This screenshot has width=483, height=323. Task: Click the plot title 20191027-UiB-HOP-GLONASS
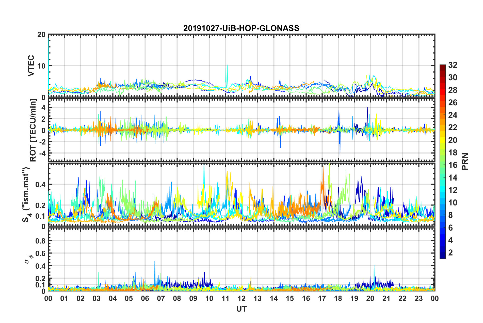tap(241, 28)
